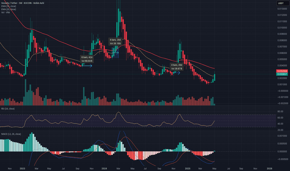290x171 pixels.
Task: Click the 2025 label on time axis
Action: [x=188, y=169]
